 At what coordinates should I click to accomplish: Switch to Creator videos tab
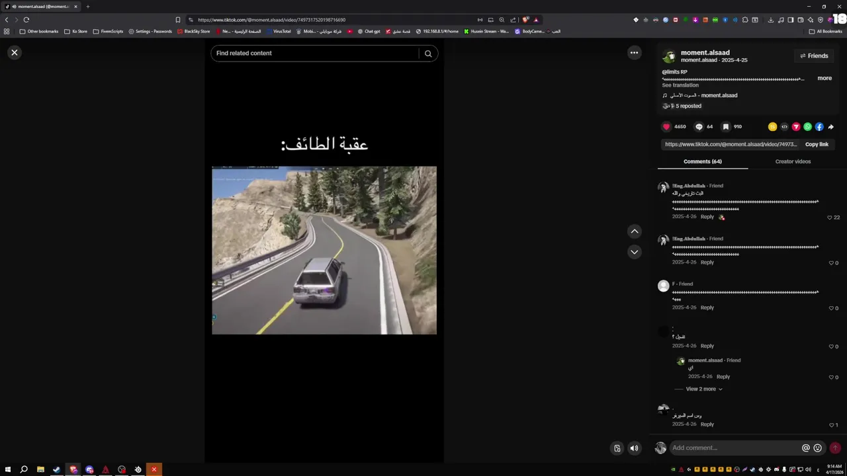pyautogui.click(x=793, y=161)
